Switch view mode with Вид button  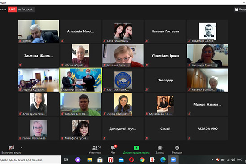pos(240,9)
